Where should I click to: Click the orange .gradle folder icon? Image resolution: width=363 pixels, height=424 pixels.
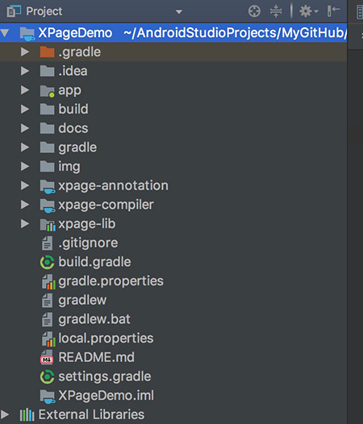tap(47, 52)
